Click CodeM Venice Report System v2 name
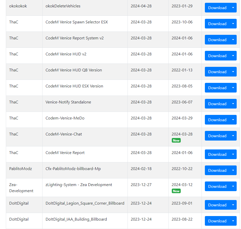 pyautogui.click(x=75, y=38)
